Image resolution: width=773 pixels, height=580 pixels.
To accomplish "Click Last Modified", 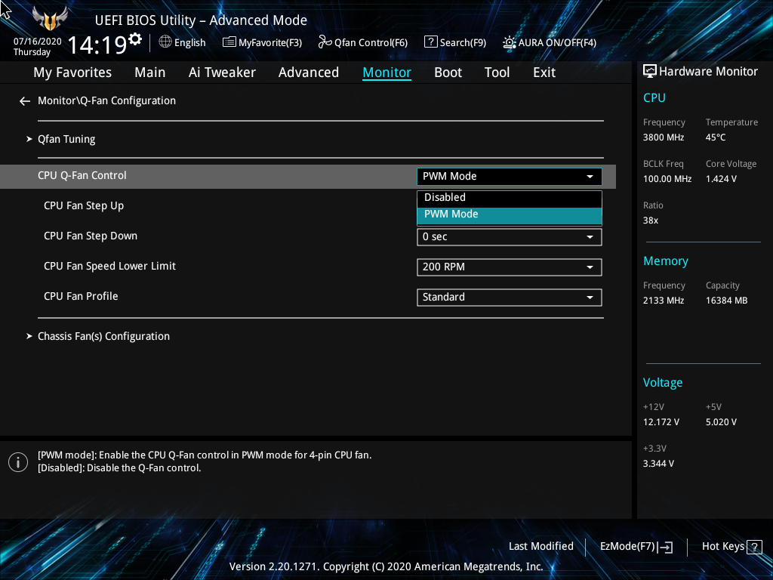I will click(540, 547).
